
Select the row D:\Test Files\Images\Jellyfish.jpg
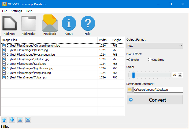(x=62, y=59)
